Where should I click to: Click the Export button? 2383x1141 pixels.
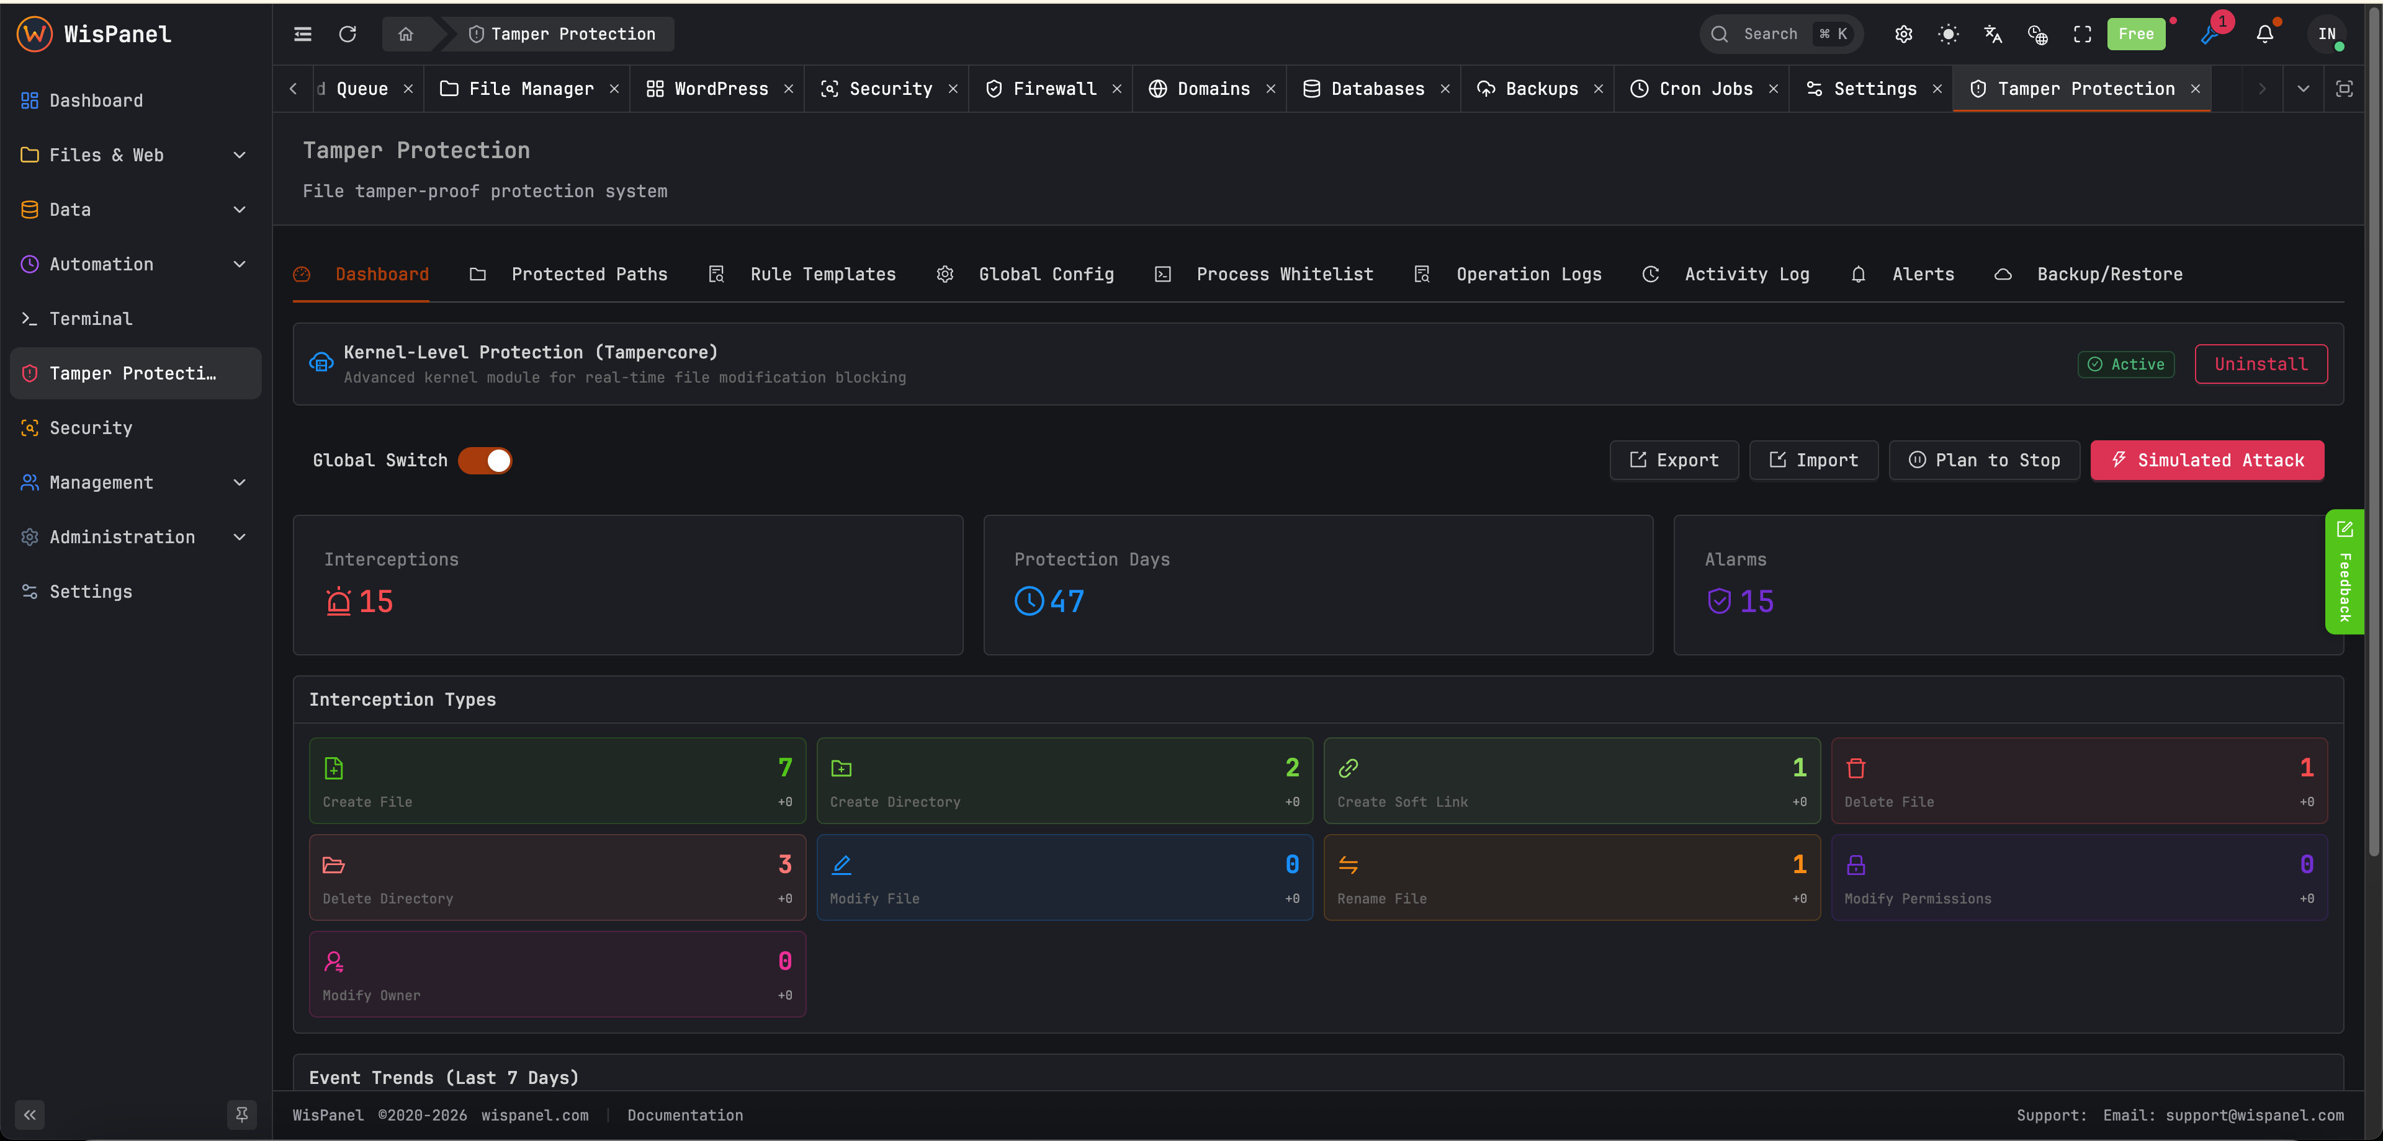tap(1674, 460)
